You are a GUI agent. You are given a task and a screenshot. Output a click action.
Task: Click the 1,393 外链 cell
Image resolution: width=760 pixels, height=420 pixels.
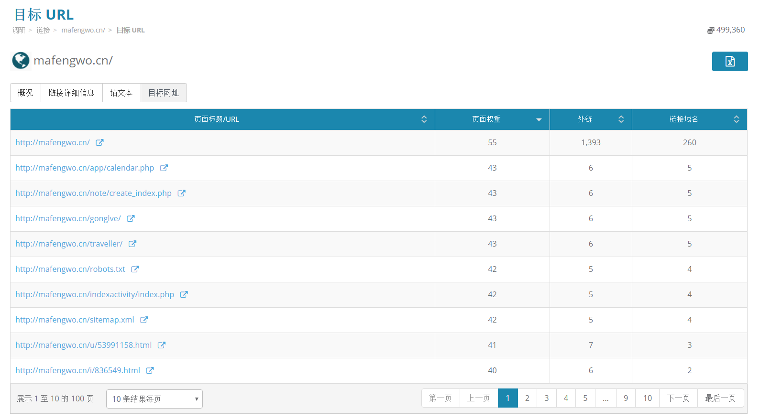pos(591,142)
